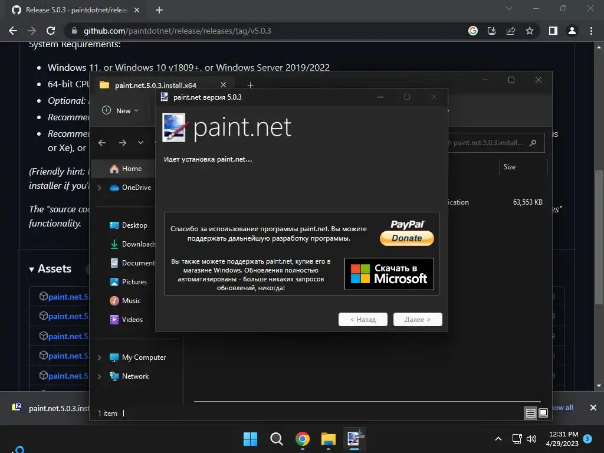Open the Chrome profile menu
The height and width of the screenshot is (453, 604).
pos(572,31)
